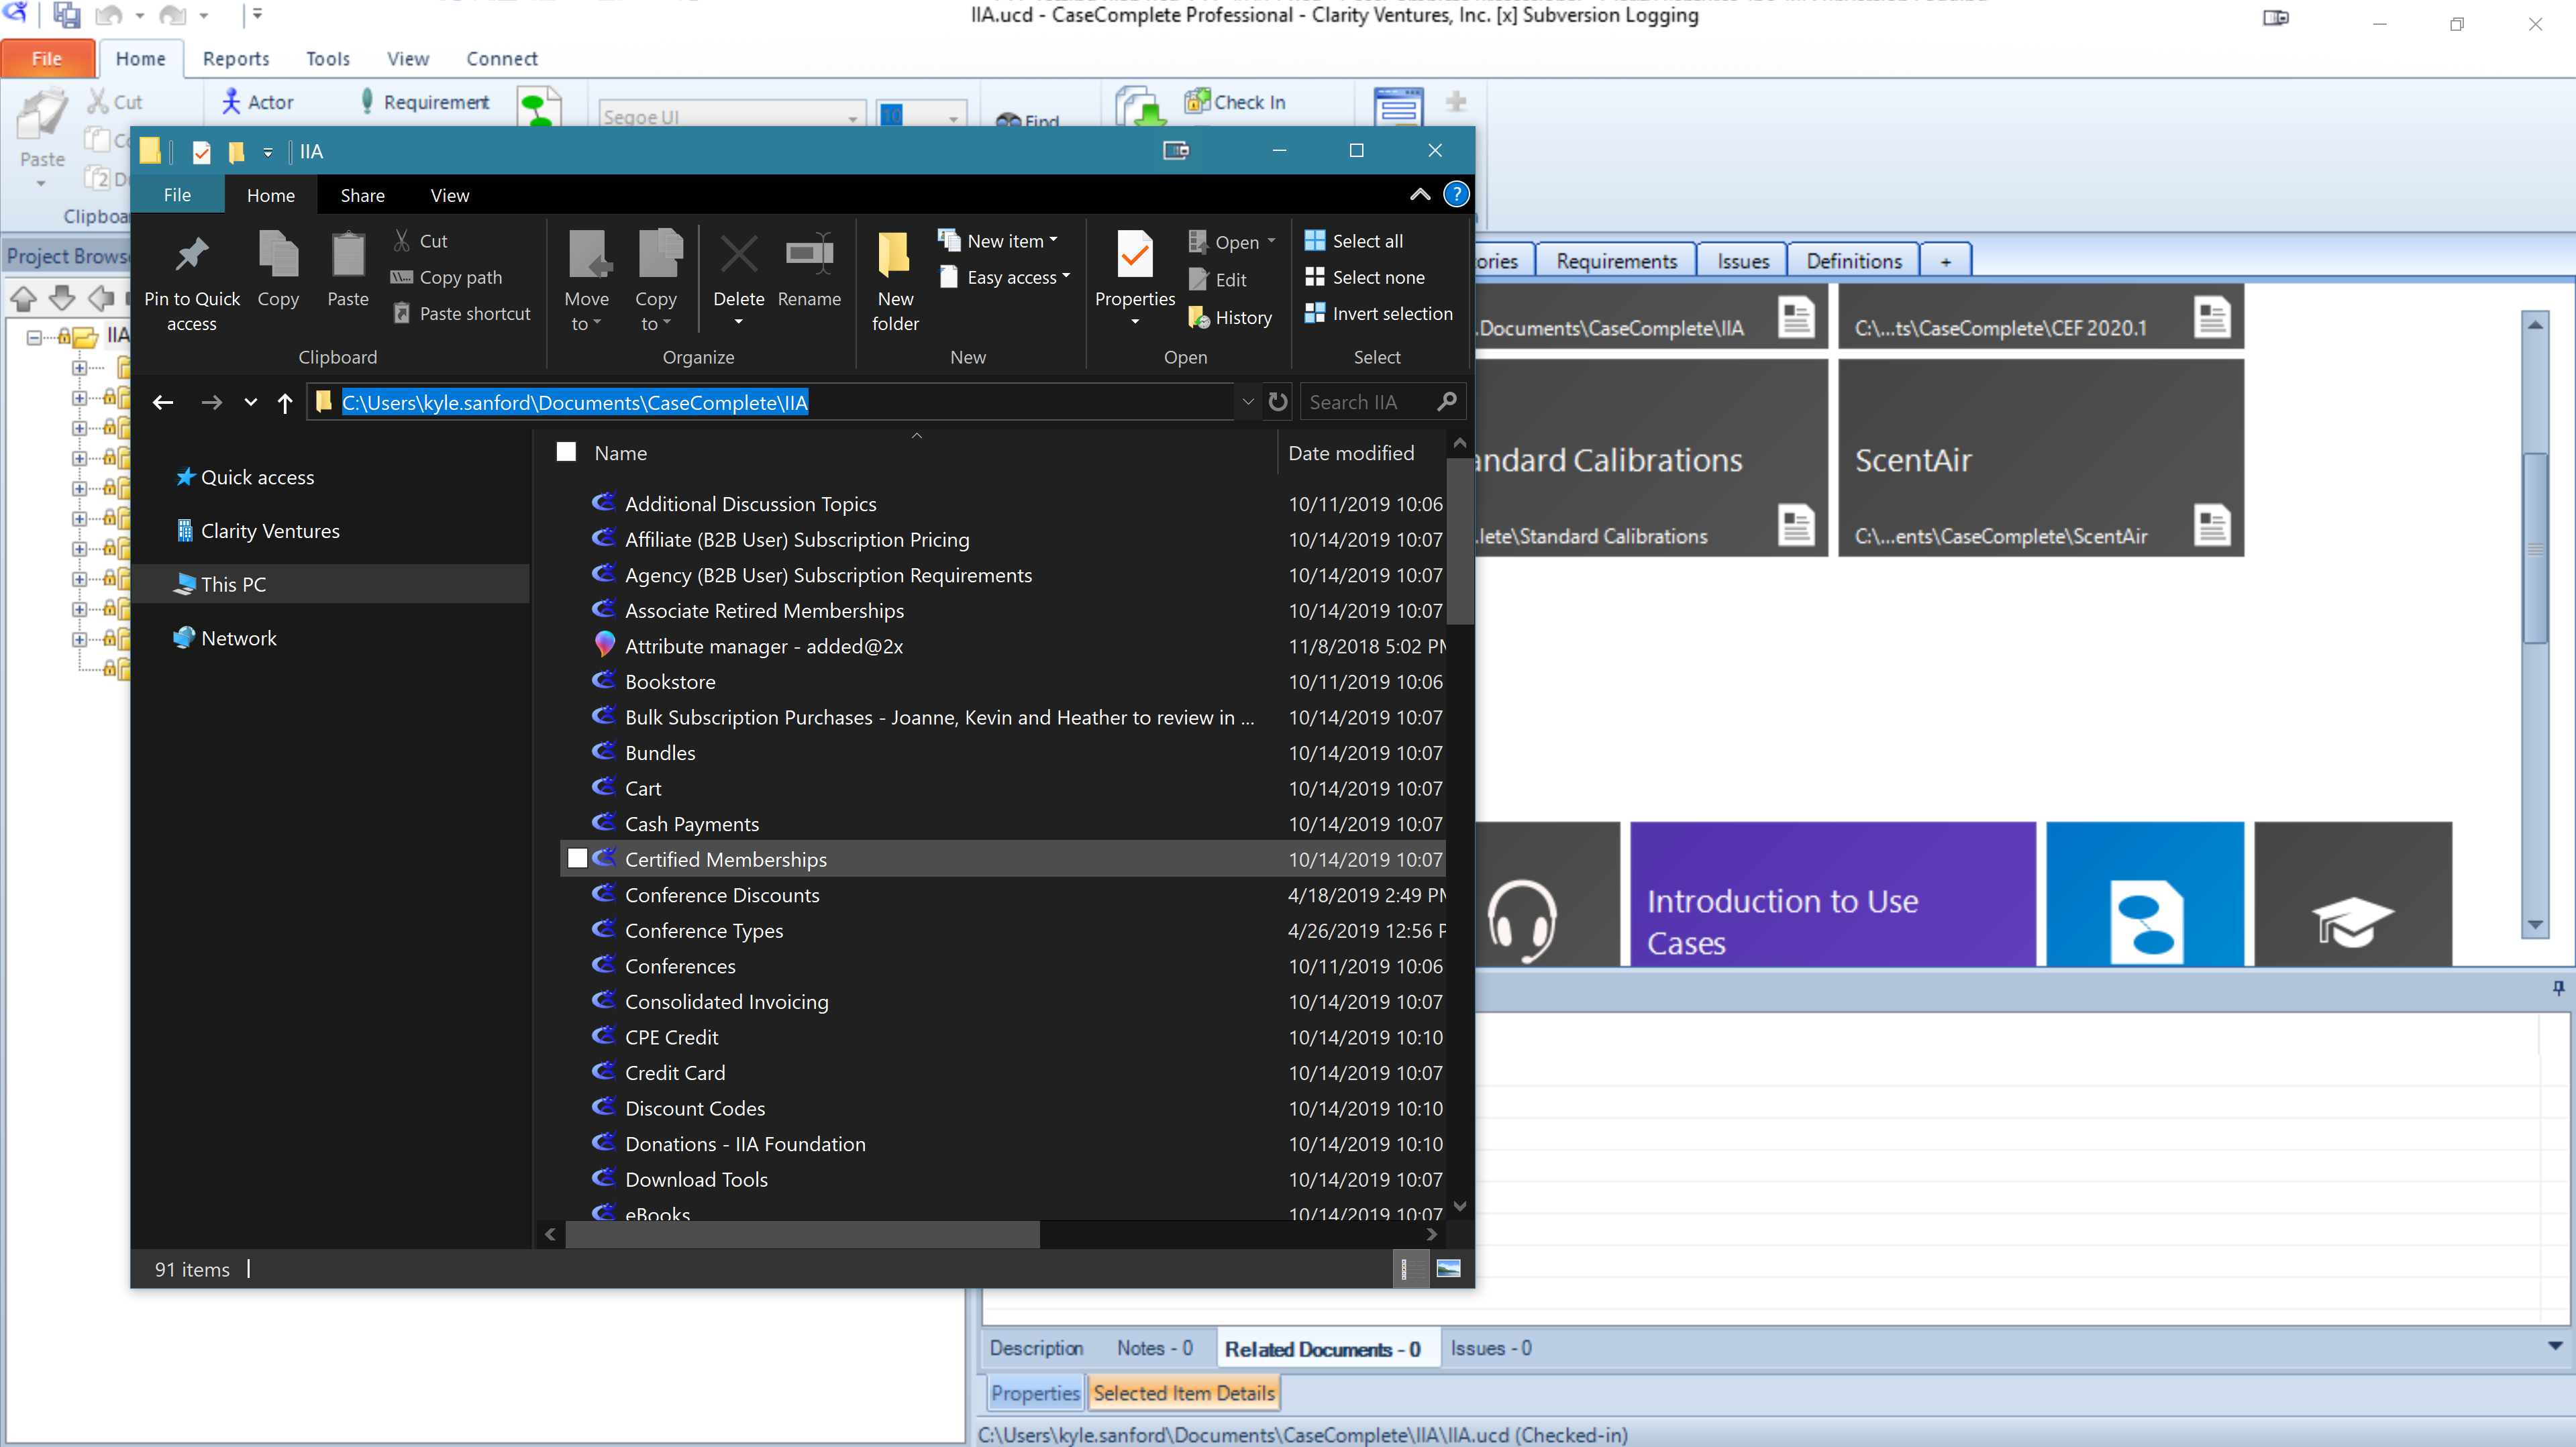The image size is (2576, 1447).
Task: Expand the address bar history dropdown
Action: 1248,402
